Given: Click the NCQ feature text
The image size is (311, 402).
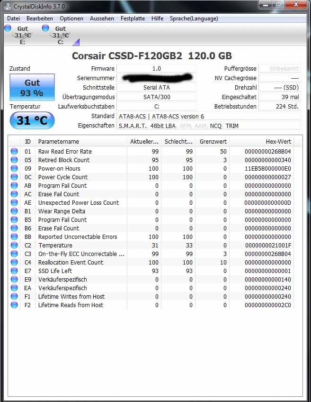Looking at the screenshot, I should click(x=216, y=126).
